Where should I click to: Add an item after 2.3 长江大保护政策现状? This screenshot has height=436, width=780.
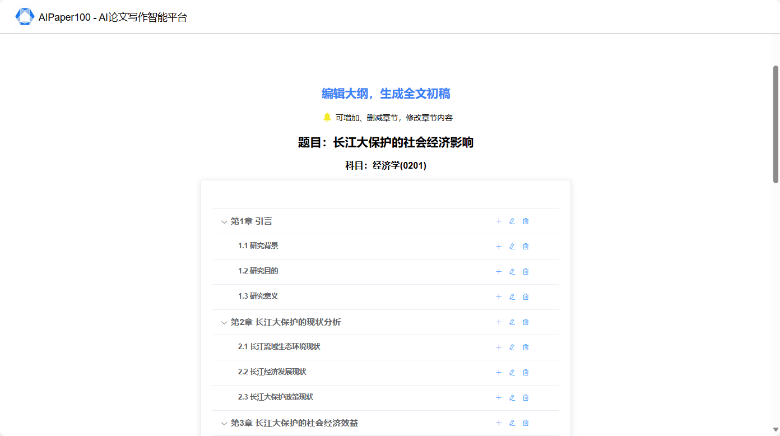499,398
